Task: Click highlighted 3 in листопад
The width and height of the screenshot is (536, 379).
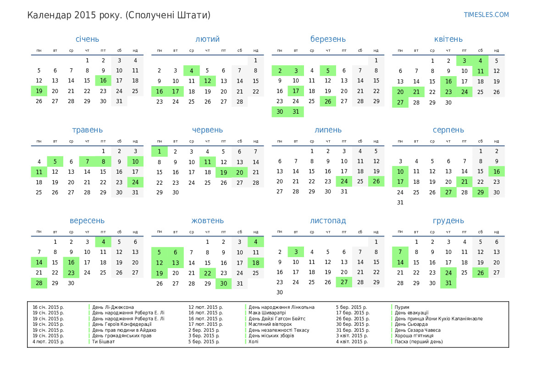Action: click(296, 252)
